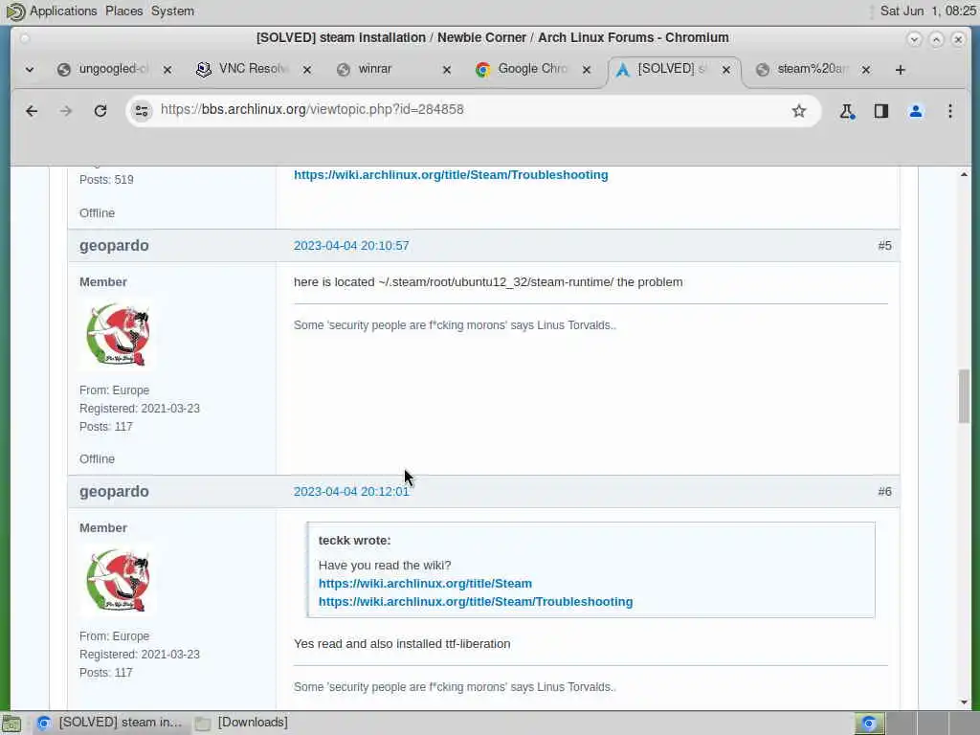Open the Chromium three-dot menu
The width and height of the screenshot is (980, 735).
pos(950,111)
